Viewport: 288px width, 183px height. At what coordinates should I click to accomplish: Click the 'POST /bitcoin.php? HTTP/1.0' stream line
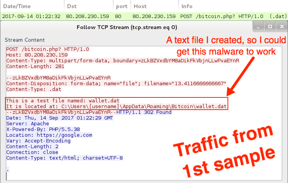tap(47, 49)
